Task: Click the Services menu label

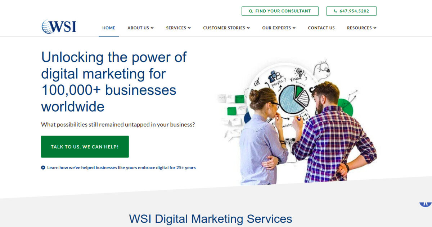Action: (x=176, y=28)
